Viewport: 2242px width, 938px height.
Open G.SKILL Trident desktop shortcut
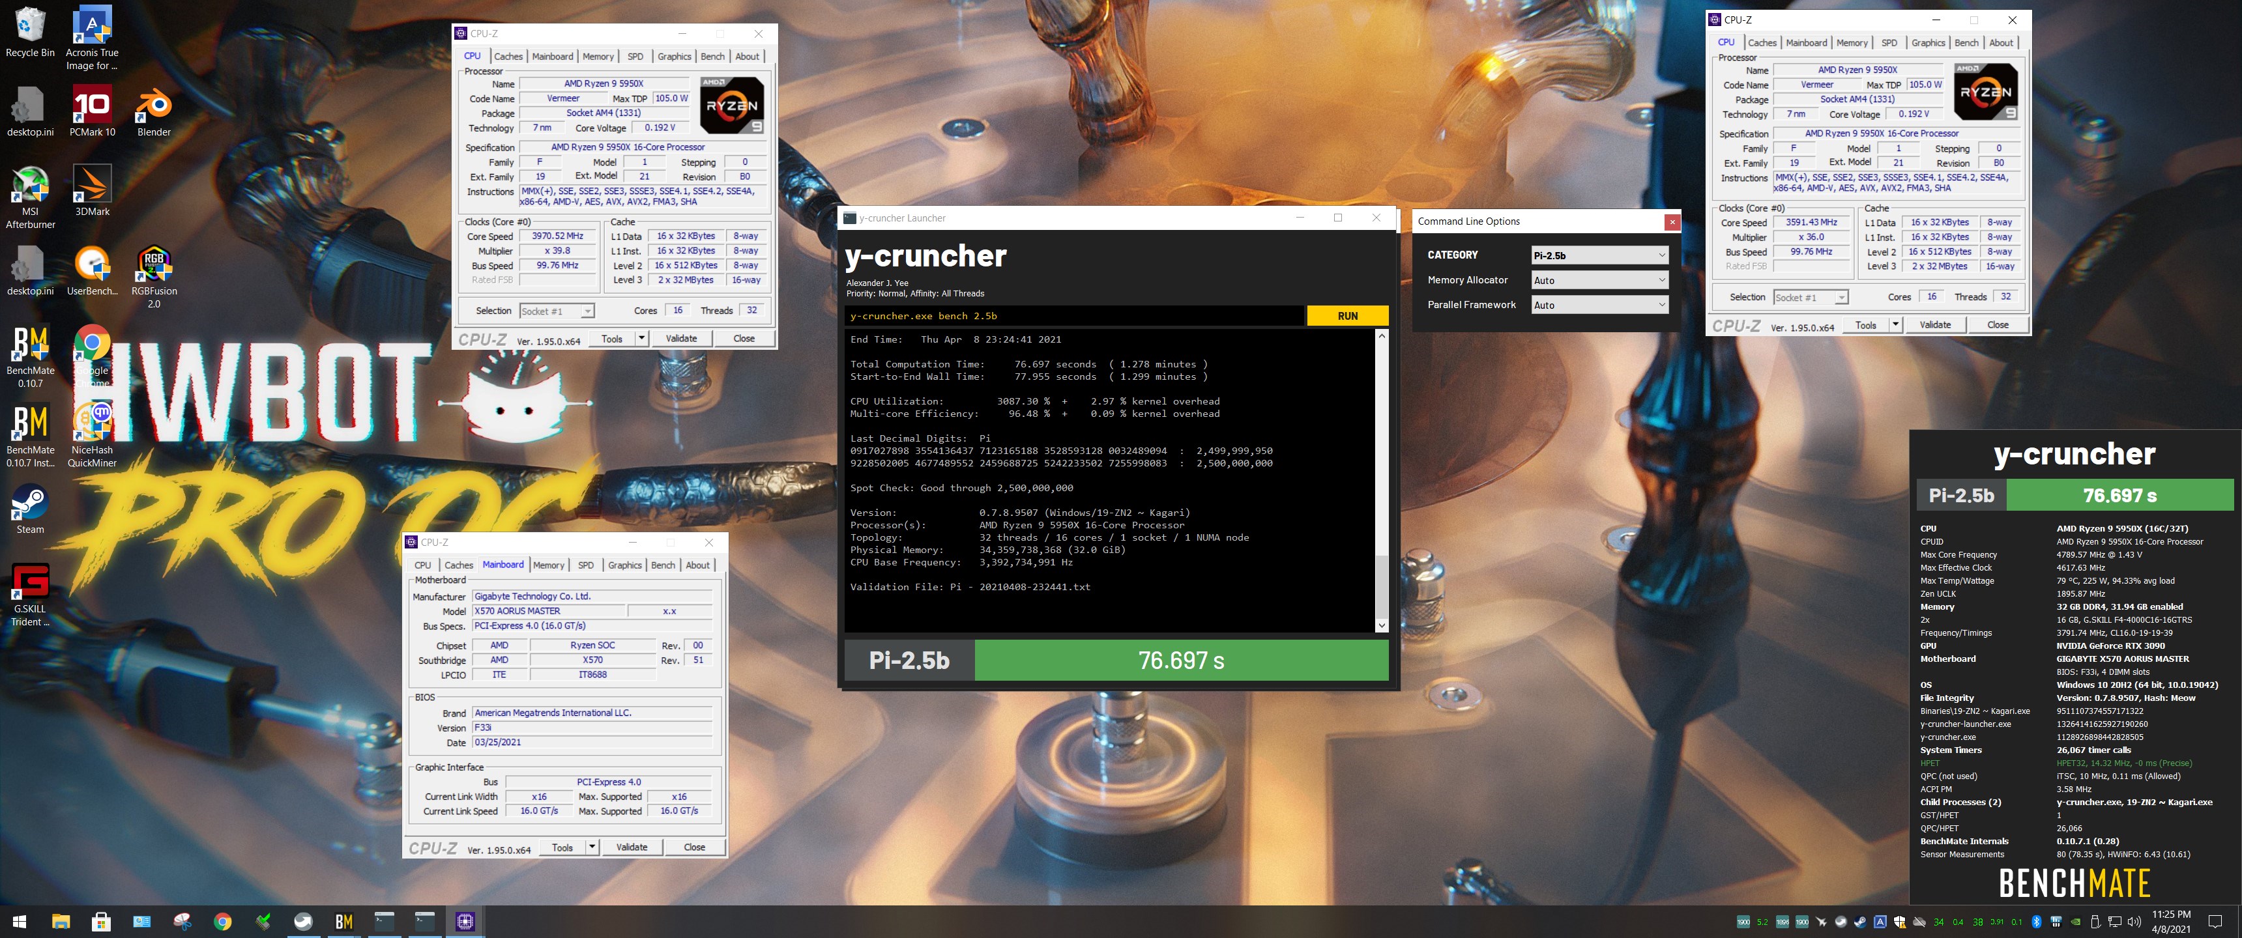point(29,594)
